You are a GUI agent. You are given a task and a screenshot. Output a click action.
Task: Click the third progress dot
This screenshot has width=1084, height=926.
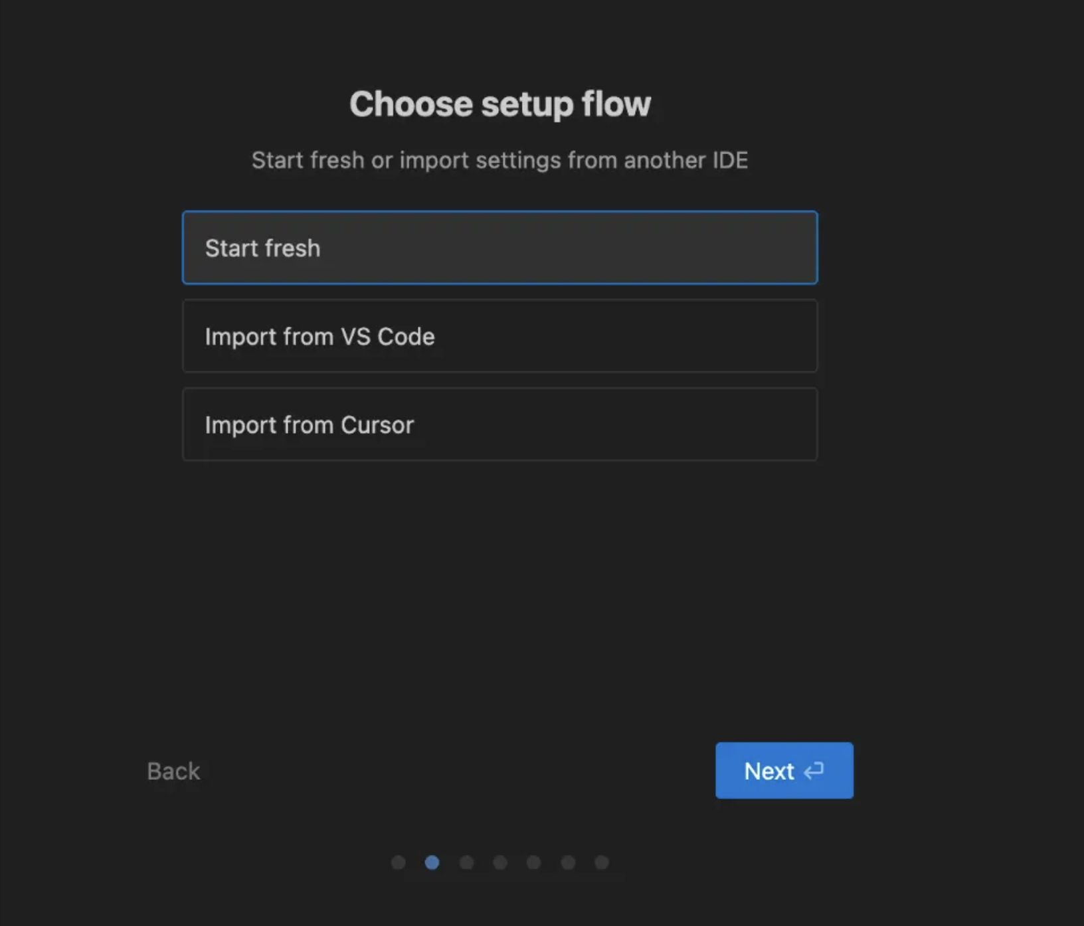coord(466,862)
